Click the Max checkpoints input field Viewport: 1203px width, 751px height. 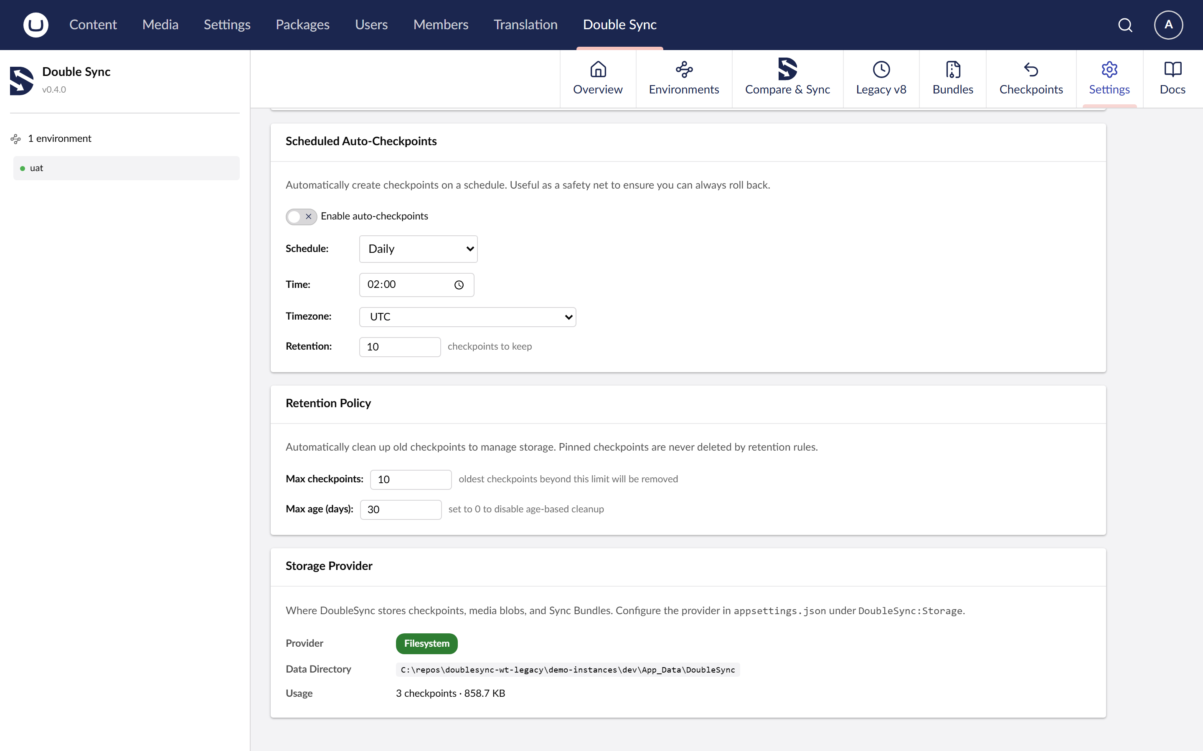pyautogui.click(x=411, y=479)
